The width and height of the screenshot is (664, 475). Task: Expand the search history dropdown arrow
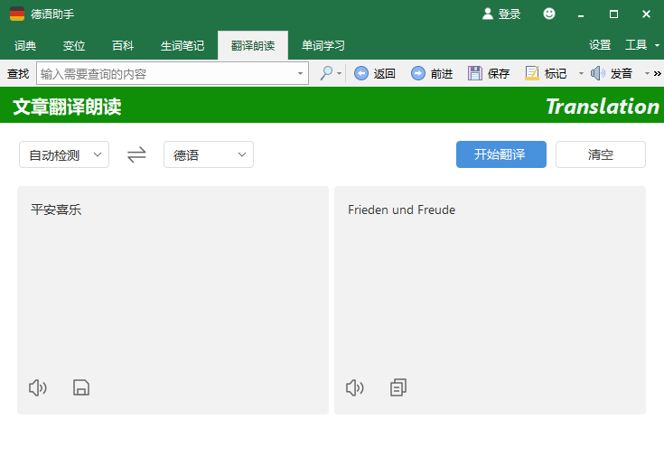(x=300, y=73)
